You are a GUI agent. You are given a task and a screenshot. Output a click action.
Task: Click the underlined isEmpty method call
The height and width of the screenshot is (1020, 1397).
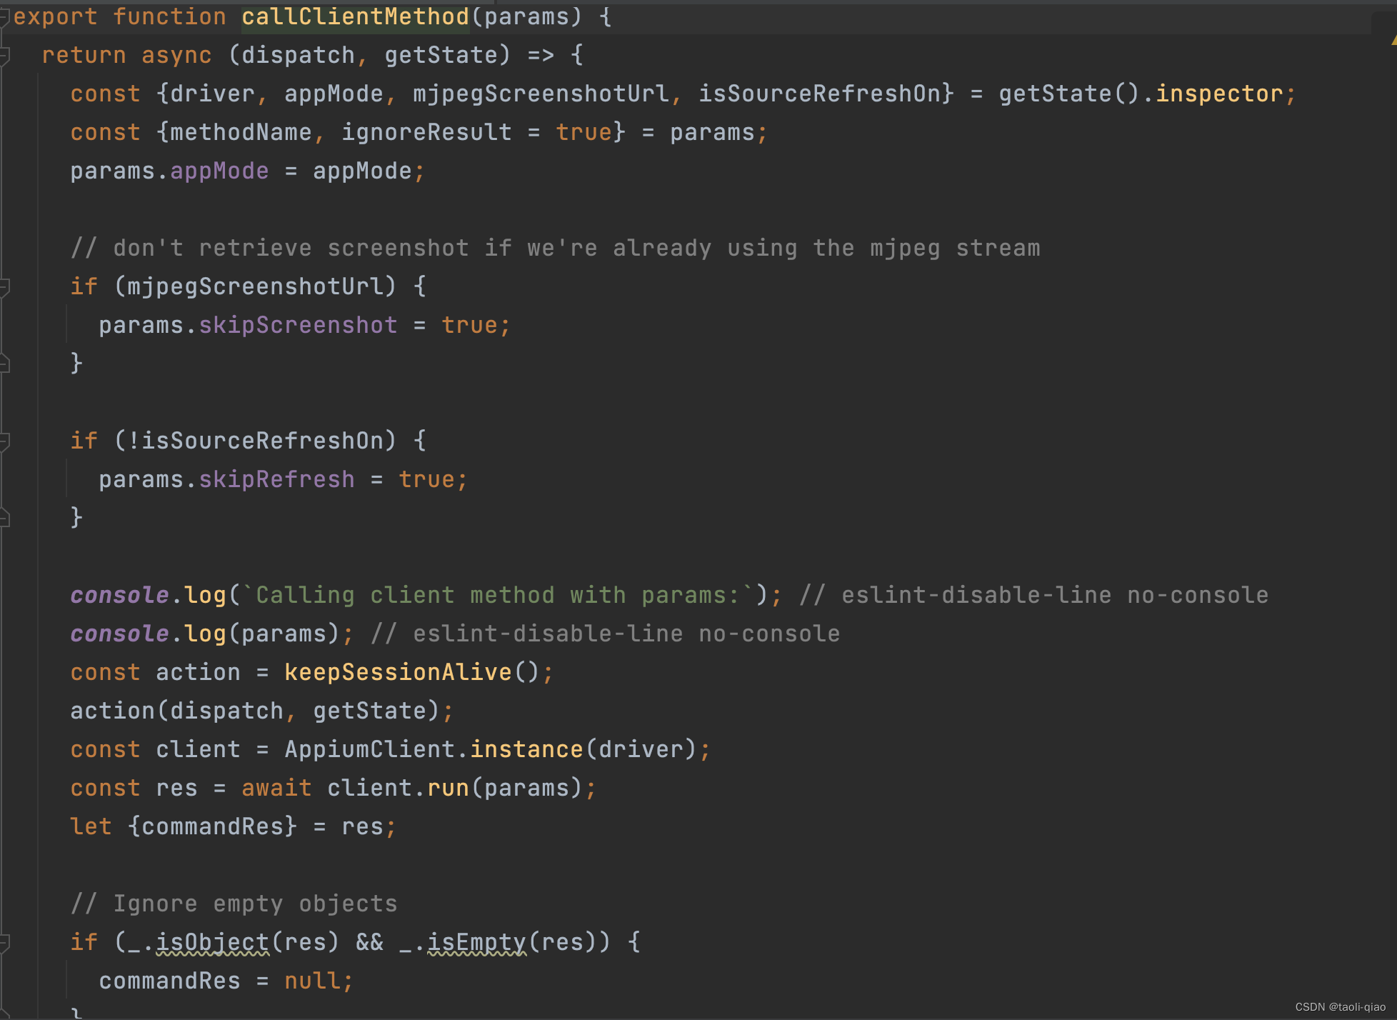pos(476,942)
